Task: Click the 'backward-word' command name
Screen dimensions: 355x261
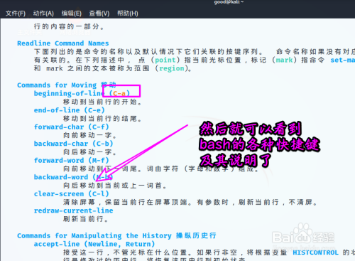Action: 61,177
